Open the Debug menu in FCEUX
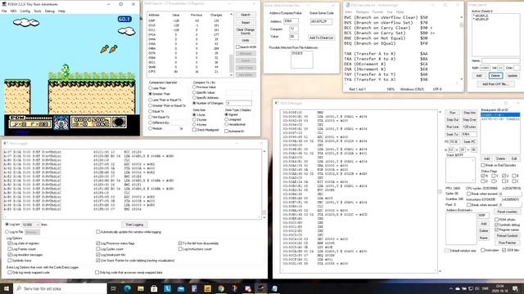This screenshot has height=294, width=524. pyautogui.click(x=49, y=11)
